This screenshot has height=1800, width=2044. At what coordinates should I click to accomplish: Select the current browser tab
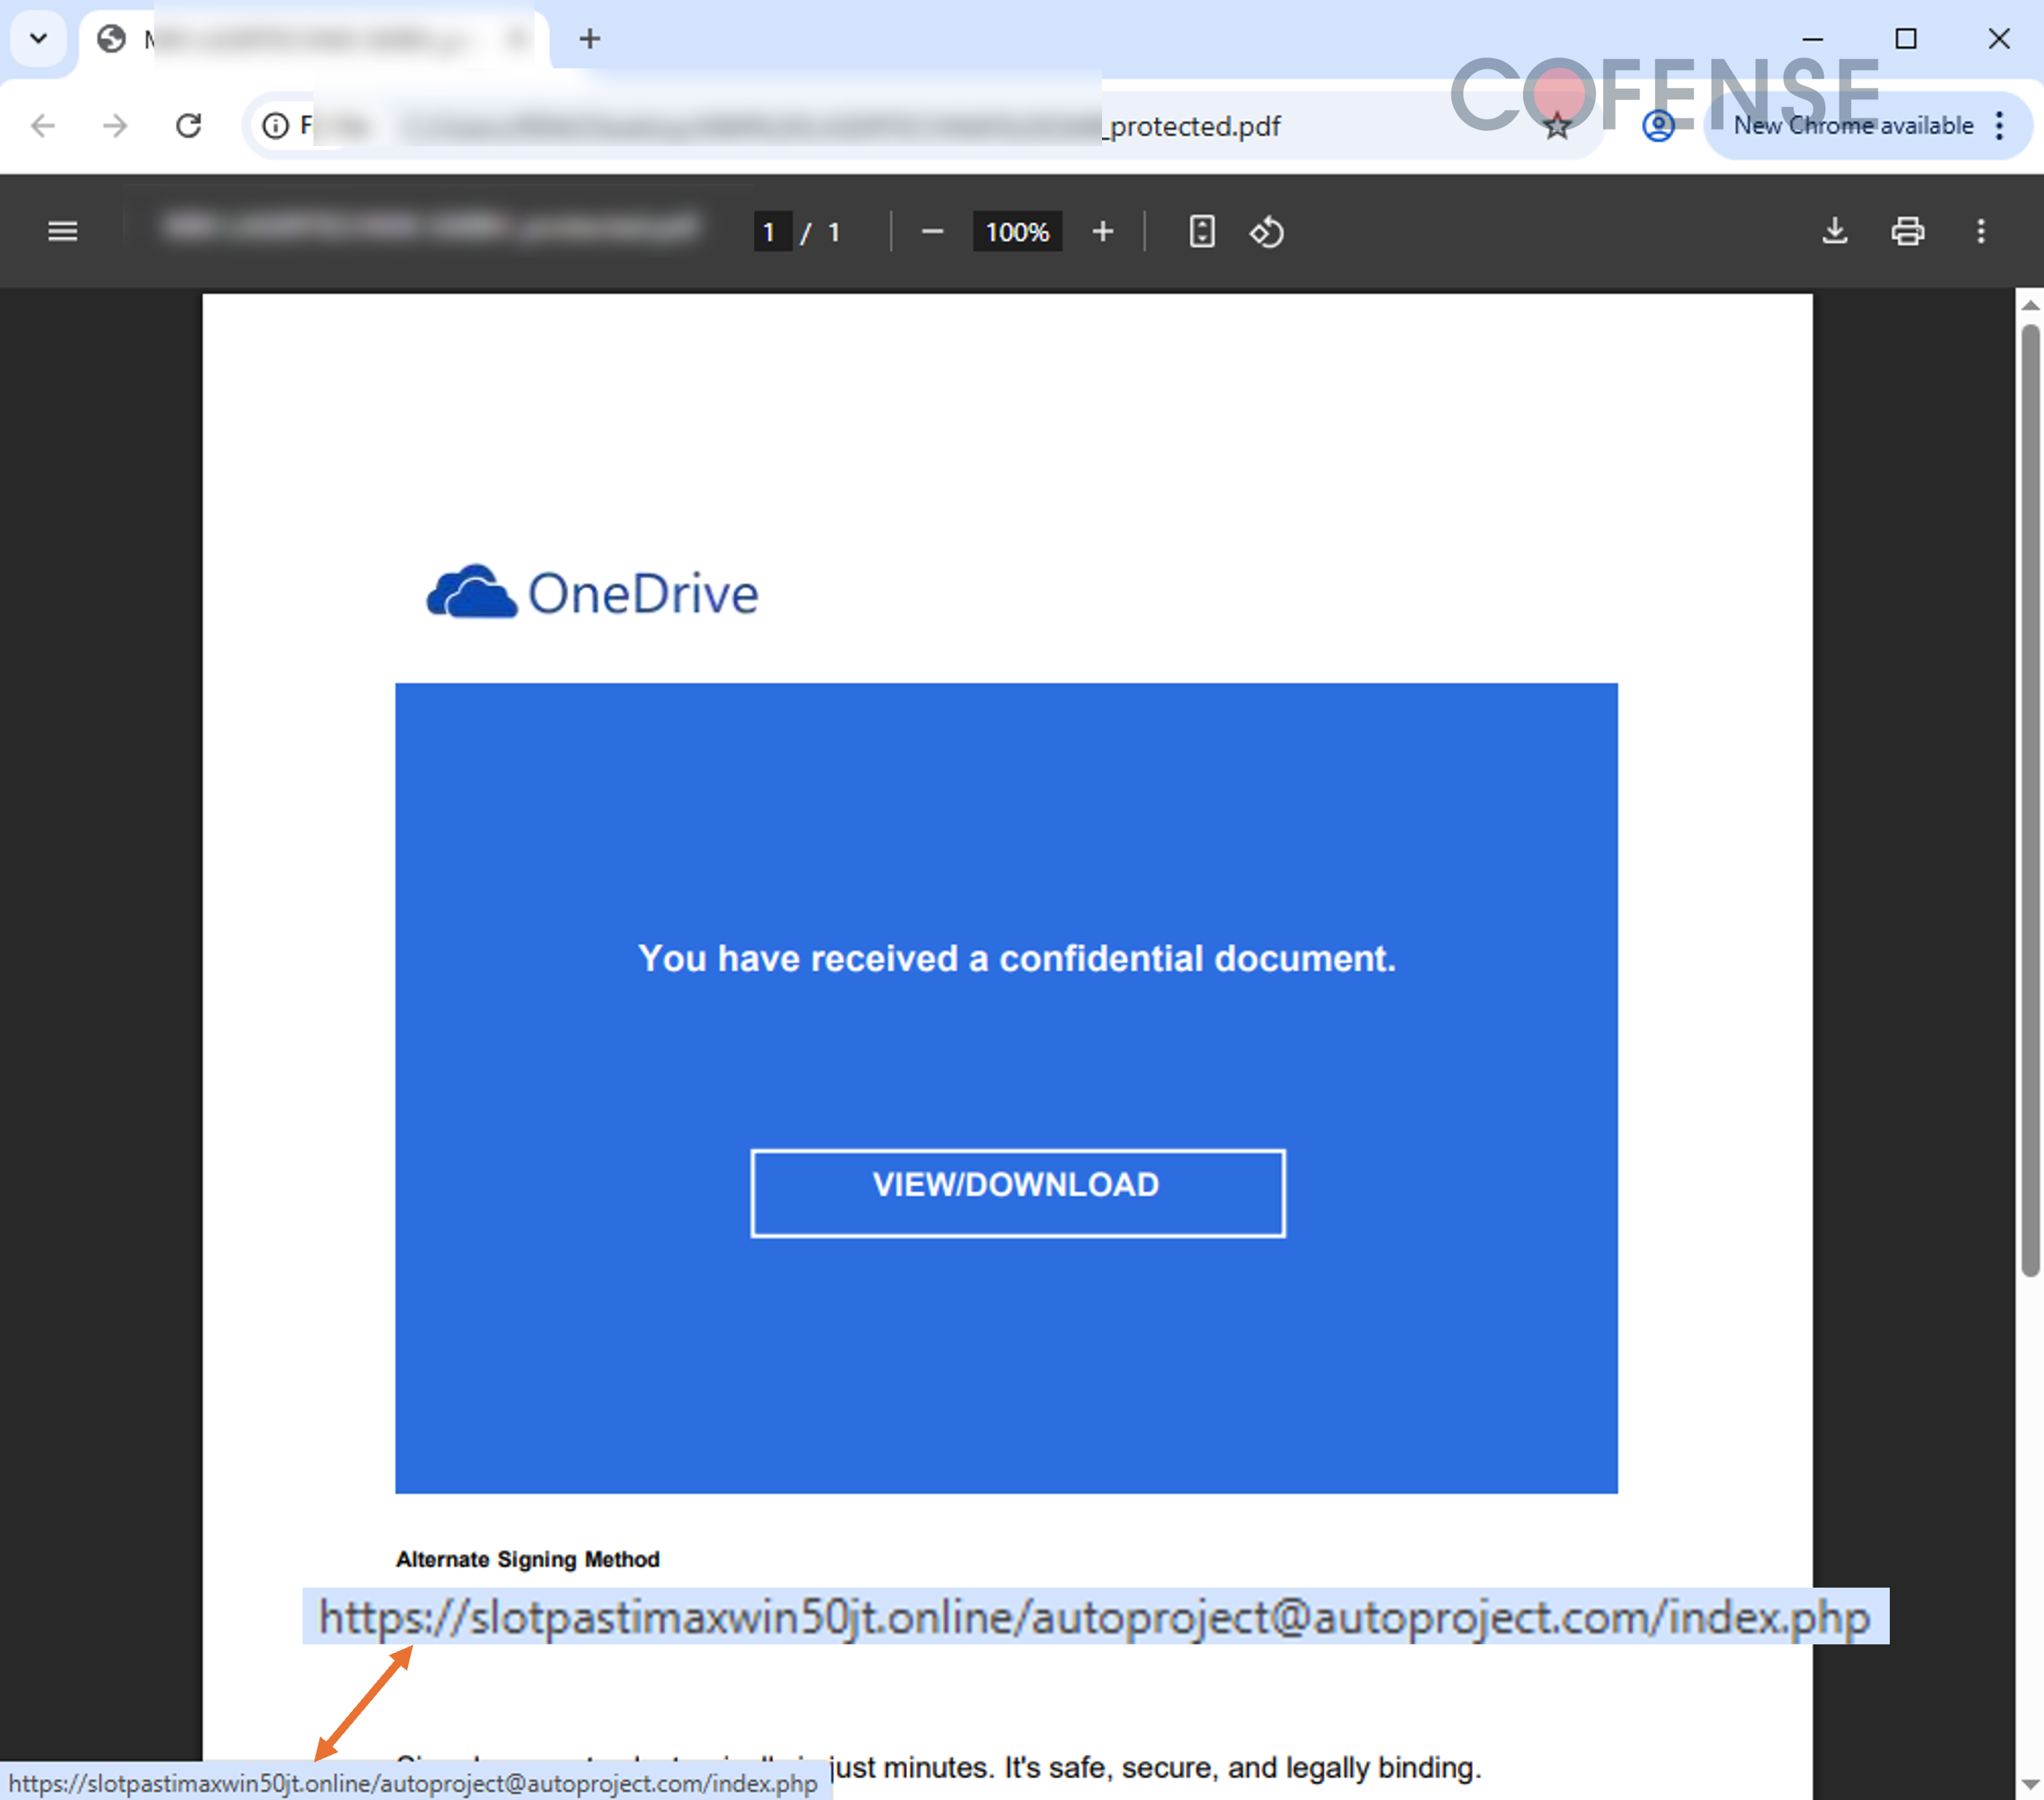point(315,40)
